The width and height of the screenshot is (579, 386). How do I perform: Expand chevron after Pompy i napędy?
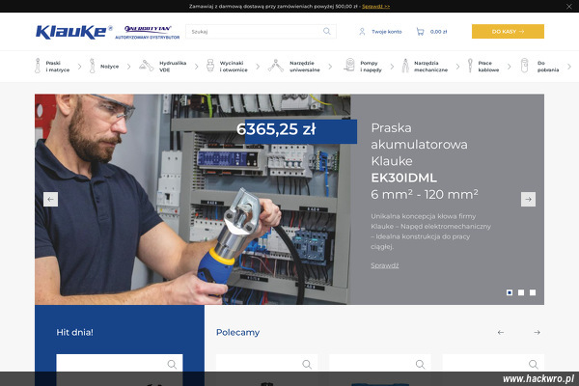tap(392, 67)
